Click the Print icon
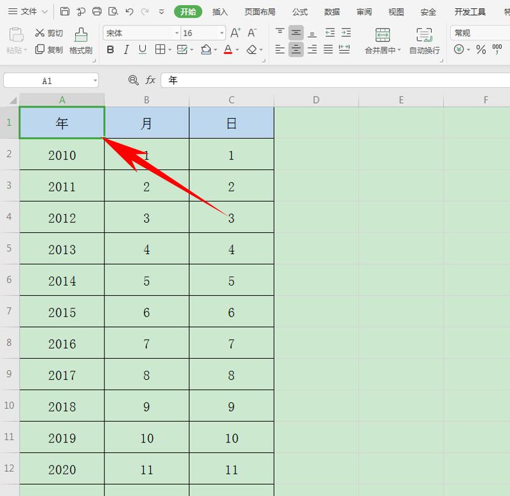 [x=97, y=11]
